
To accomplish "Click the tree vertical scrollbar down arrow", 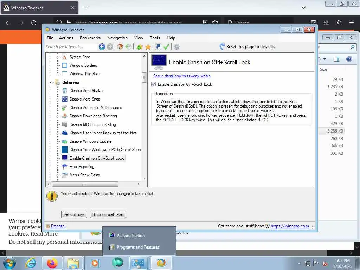I will [144, 178].
